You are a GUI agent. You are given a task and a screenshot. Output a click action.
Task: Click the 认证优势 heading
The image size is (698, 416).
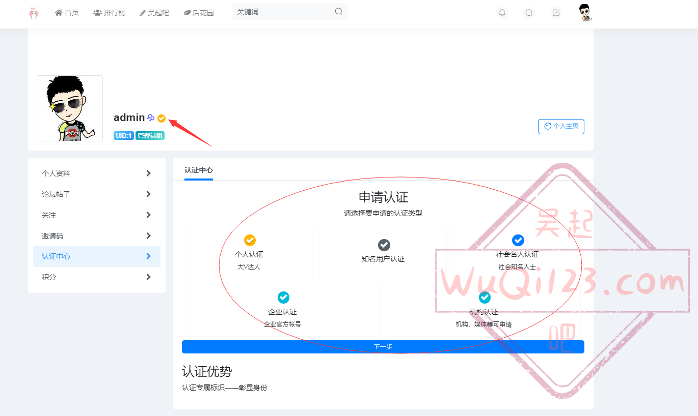[207, 371]
